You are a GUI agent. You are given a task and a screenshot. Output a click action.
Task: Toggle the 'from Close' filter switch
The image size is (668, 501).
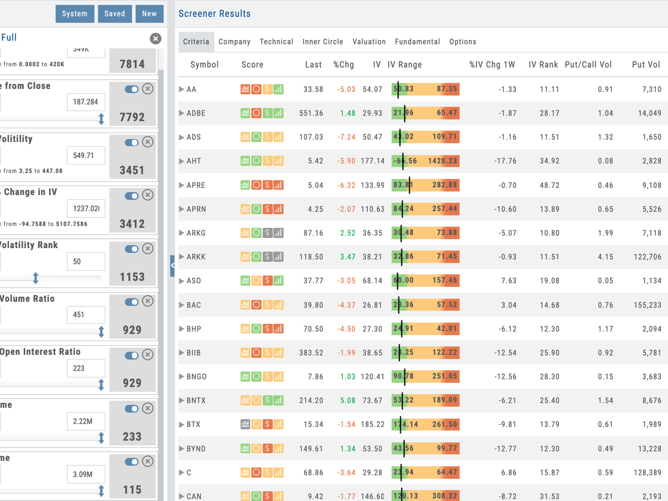(x=132, y=89)
